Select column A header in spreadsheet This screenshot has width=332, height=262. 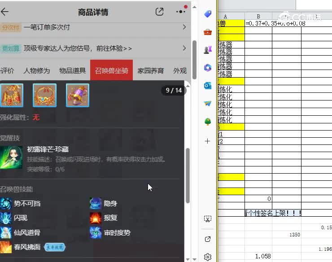tap(231, 16)
